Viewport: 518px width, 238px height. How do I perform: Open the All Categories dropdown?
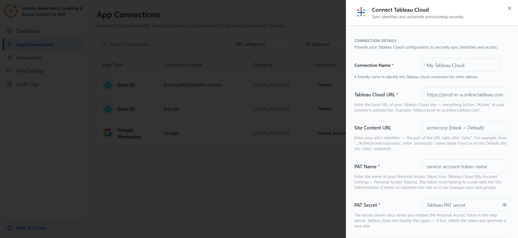tap(264, 44)
